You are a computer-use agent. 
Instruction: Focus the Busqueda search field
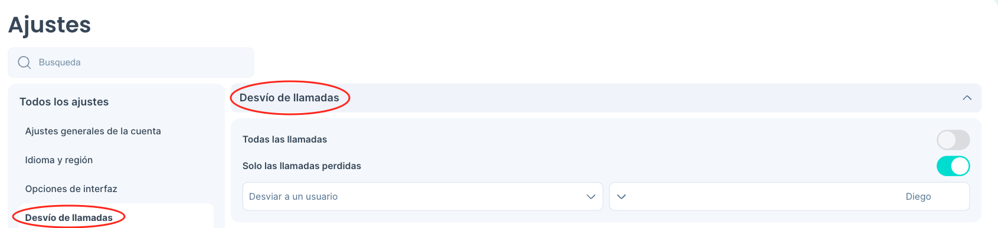point(130,62)
